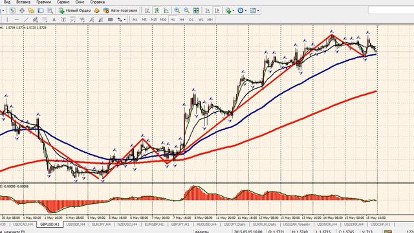Image resolution: width=414 pixels, height=233 pixels.
Task: Switch to the EURRUR,Daily chart tab
Action: [x=265, y=225]
